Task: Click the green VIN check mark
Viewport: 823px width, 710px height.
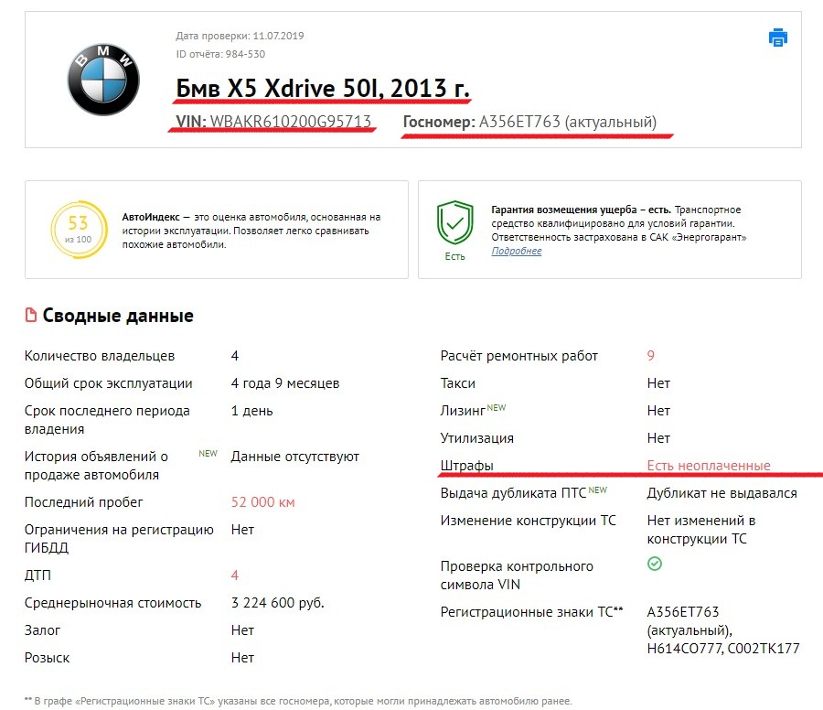Action: [x=655, y=564]
